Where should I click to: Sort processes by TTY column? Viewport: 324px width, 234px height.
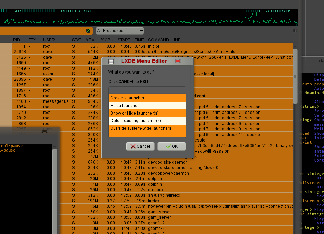[32, 40]
